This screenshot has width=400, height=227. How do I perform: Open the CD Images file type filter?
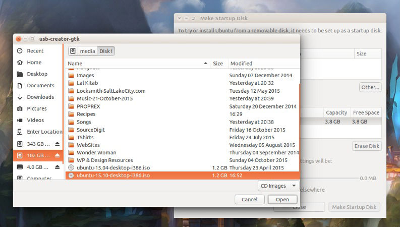pos(278,186)
